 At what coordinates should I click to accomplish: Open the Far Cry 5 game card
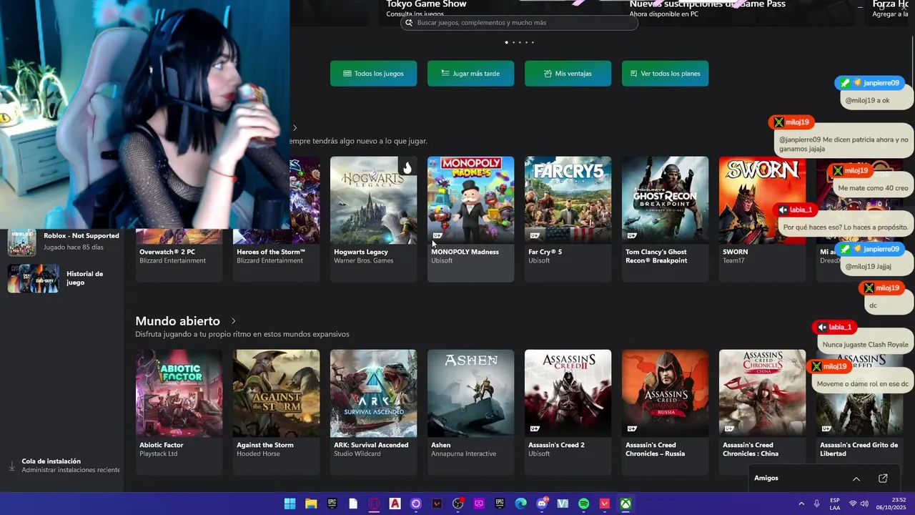click(568, 219)
